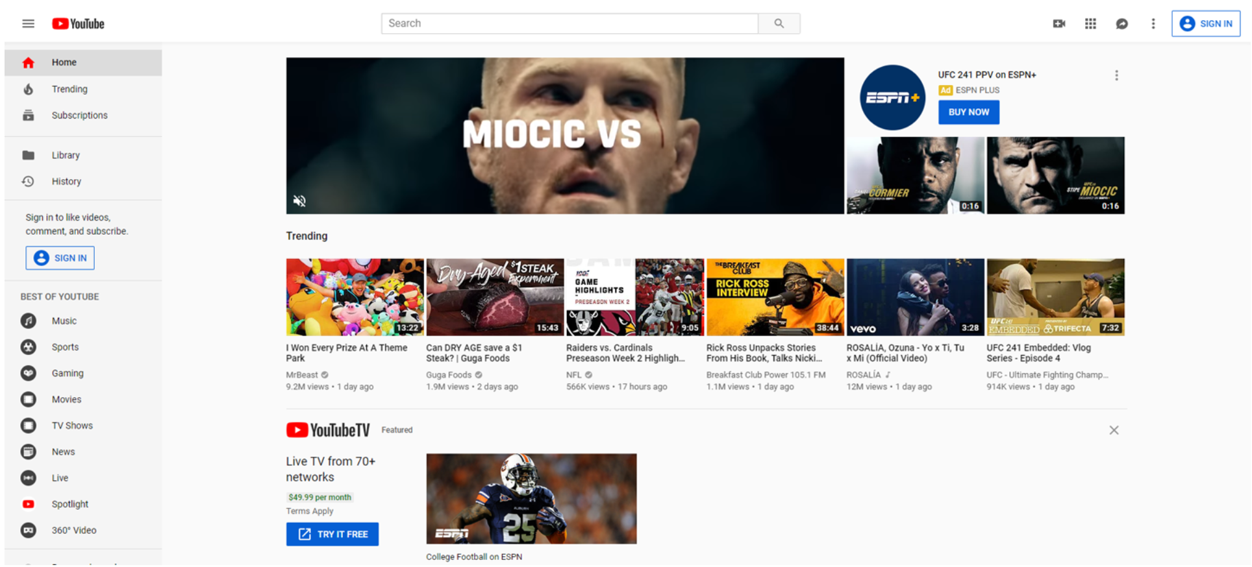1252x567 pixels.
Task: Open the Sports channel icon
Action: click(x=28, y=347)
